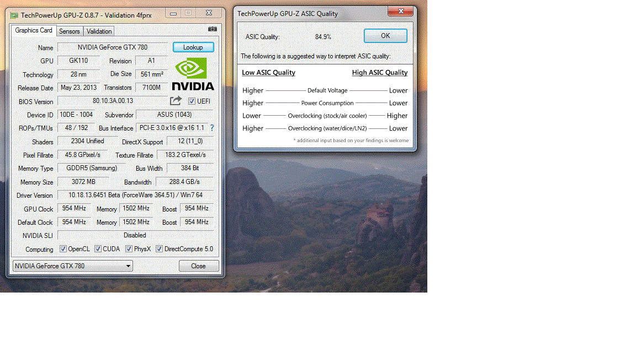Click the Bus Interface question mark icon
636x357 pixels.
[212, 128]
